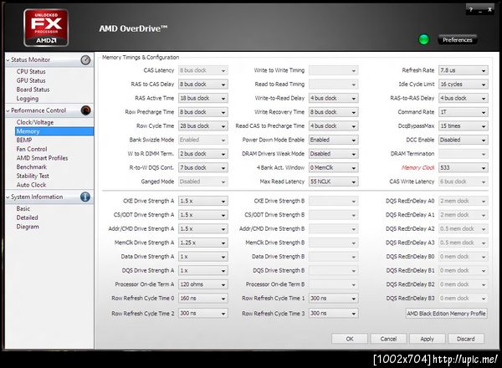Open Processor On-die Term A dropdown

tap(203, 284)
